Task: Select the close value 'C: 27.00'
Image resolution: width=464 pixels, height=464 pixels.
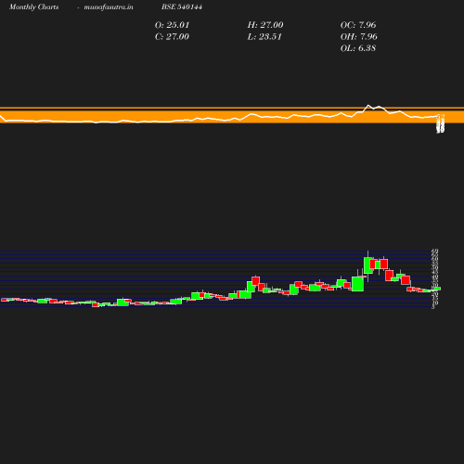Action: [x=172, y=37]
